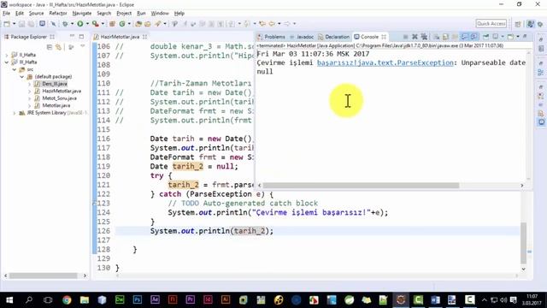Click Pin Console icon
The width and height of the screenshot is (547, 308).
pos(485,37)
